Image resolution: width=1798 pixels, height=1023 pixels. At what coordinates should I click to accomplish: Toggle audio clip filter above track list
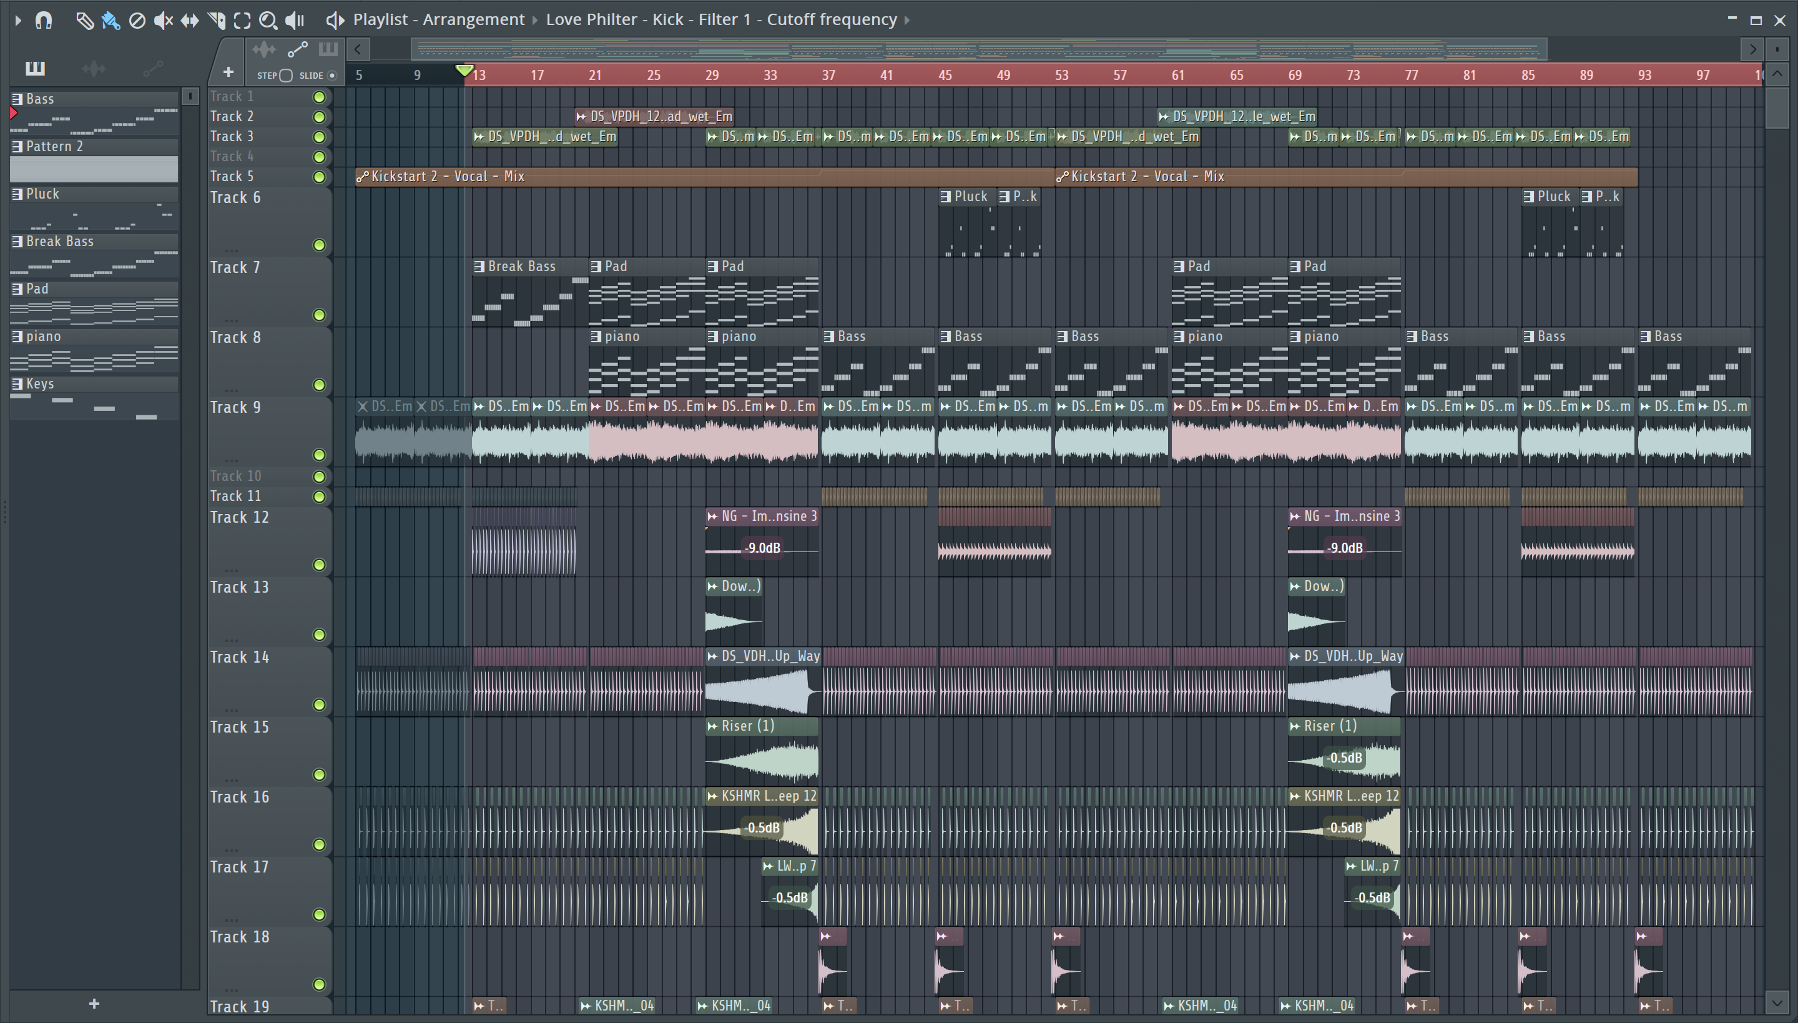pos(264,49)
